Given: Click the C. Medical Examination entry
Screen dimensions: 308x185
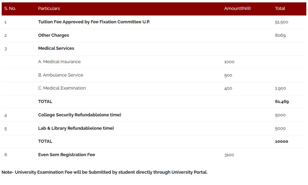Looking at the screenshot, I should [x=62, y=88].
